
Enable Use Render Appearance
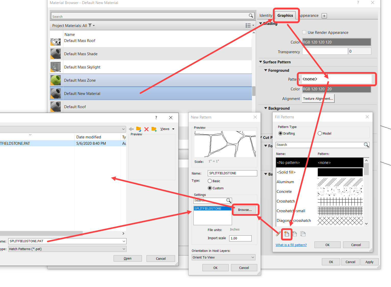click(x=304, y=32)
